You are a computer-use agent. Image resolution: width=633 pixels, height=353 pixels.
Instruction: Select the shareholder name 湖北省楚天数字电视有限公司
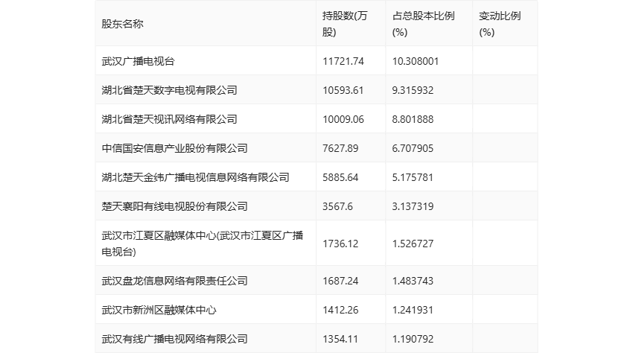(x=169, y=90)
